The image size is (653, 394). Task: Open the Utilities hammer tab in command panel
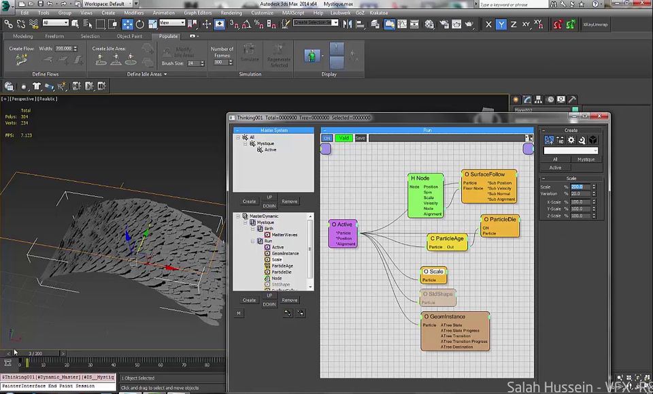571,99
